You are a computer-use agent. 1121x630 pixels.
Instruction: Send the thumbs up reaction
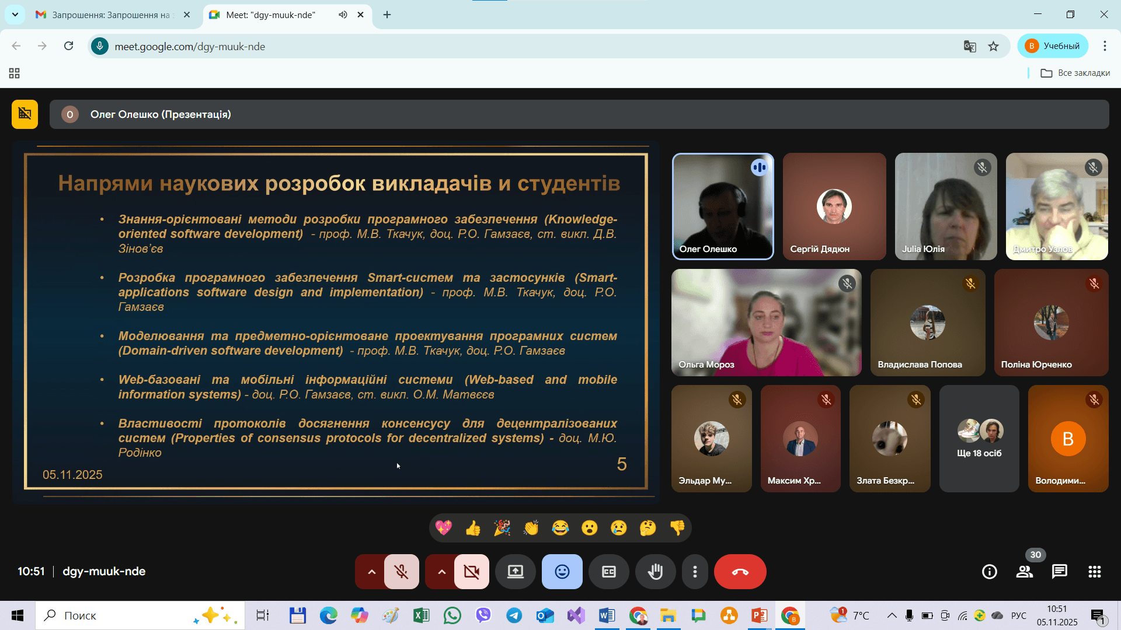[473, 528]
